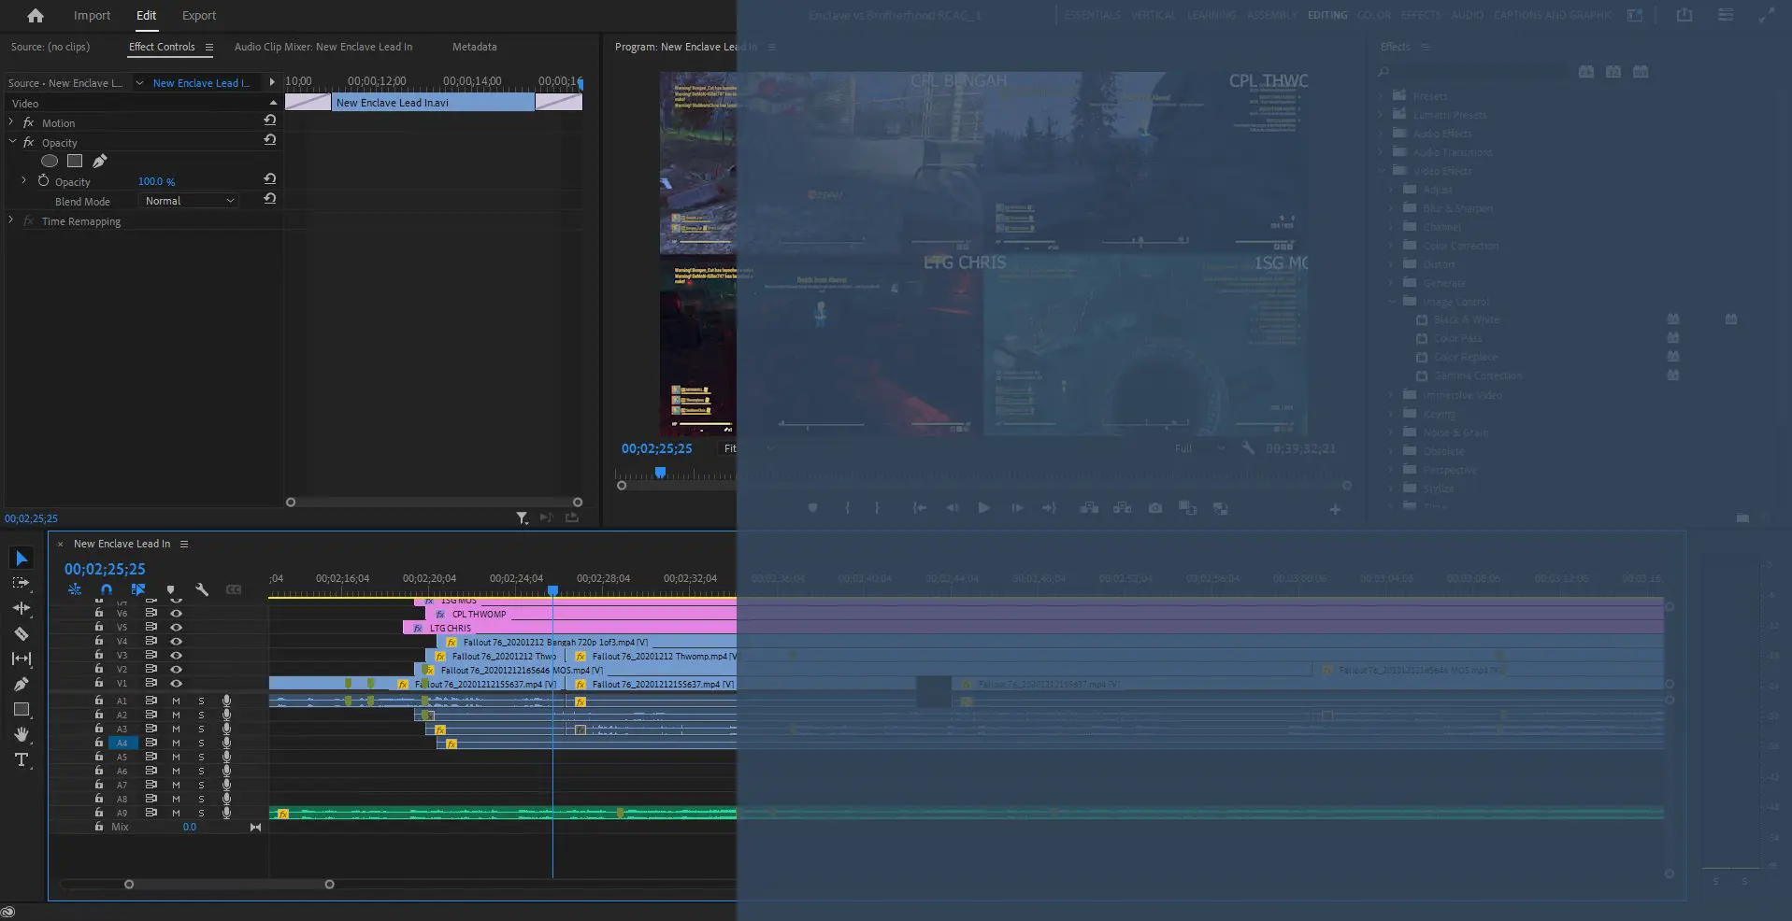Open Timeline Display Settings wrench

tap(202, 589)
